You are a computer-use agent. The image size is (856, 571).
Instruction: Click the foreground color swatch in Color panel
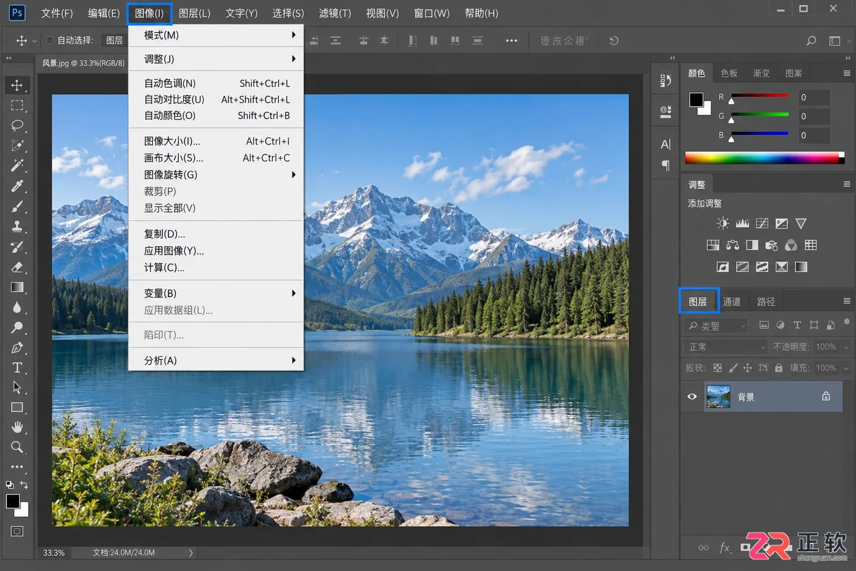[x=696, y=100]
